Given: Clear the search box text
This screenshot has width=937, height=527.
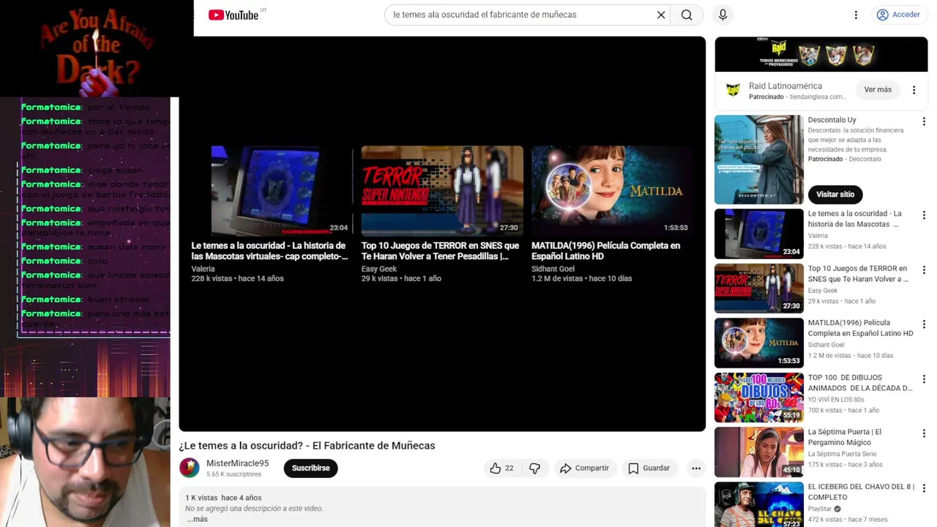Looking at the screenshot, I should [x=661, y=15].
